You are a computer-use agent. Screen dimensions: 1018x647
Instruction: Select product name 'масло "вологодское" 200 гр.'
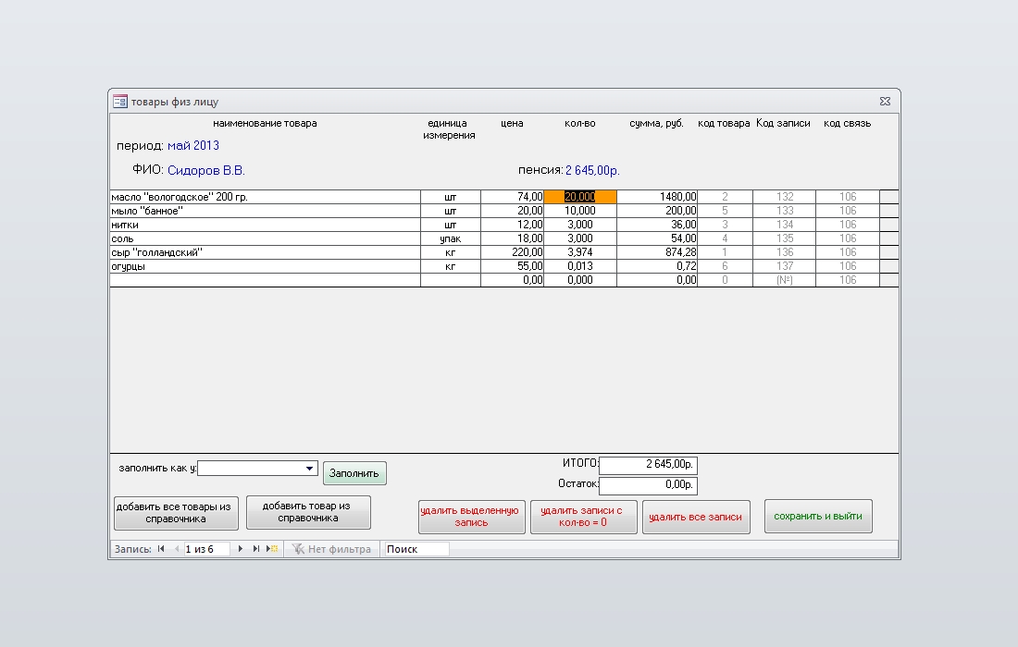[x=265, y=197]
